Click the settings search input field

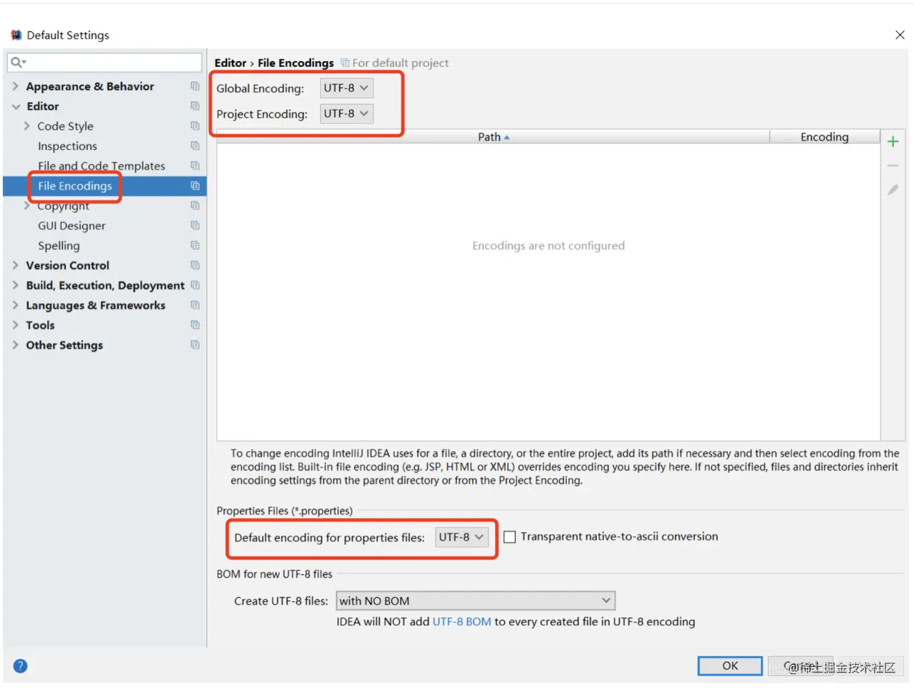pos(105,62)
